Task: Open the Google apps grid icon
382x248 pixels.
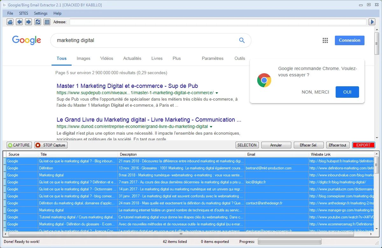Action: pos(325,40)
